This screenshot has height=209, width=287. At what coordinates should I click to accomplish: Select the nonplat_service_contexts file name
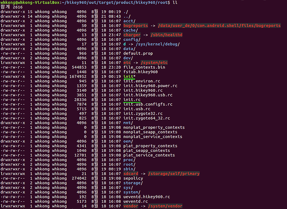153,137
